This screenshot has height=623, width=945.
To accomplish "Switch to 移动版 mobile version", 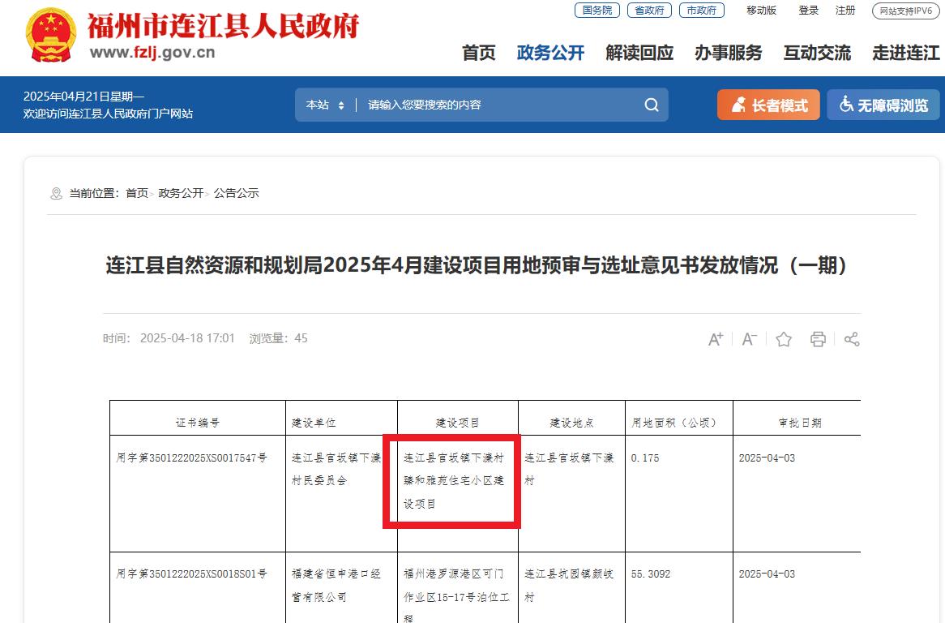I will coord(761,11).
